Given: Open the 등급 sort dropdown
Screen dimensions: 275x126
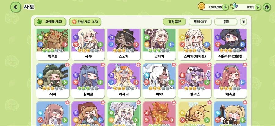Looking at the screenshot, I should point(226,22).
